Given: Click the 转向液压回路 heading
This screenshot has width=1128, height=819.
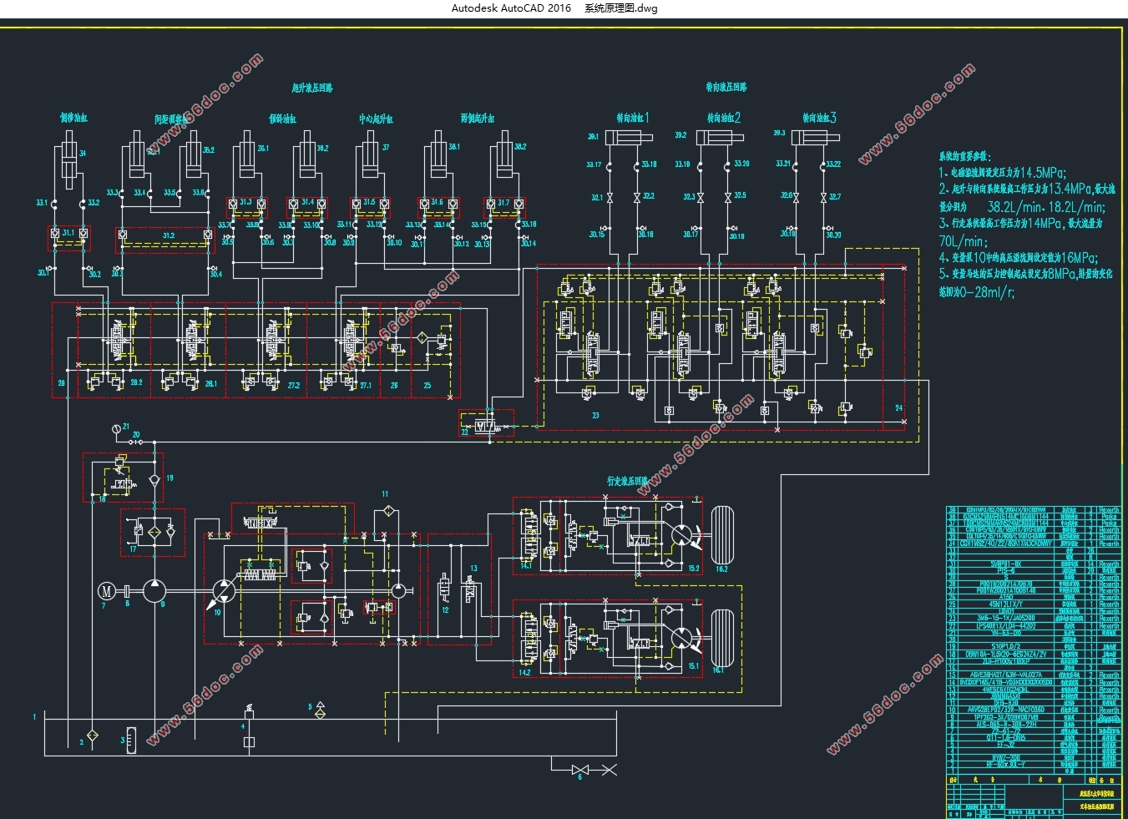Looking at the screenshot, I should click(x=726, y=87).
